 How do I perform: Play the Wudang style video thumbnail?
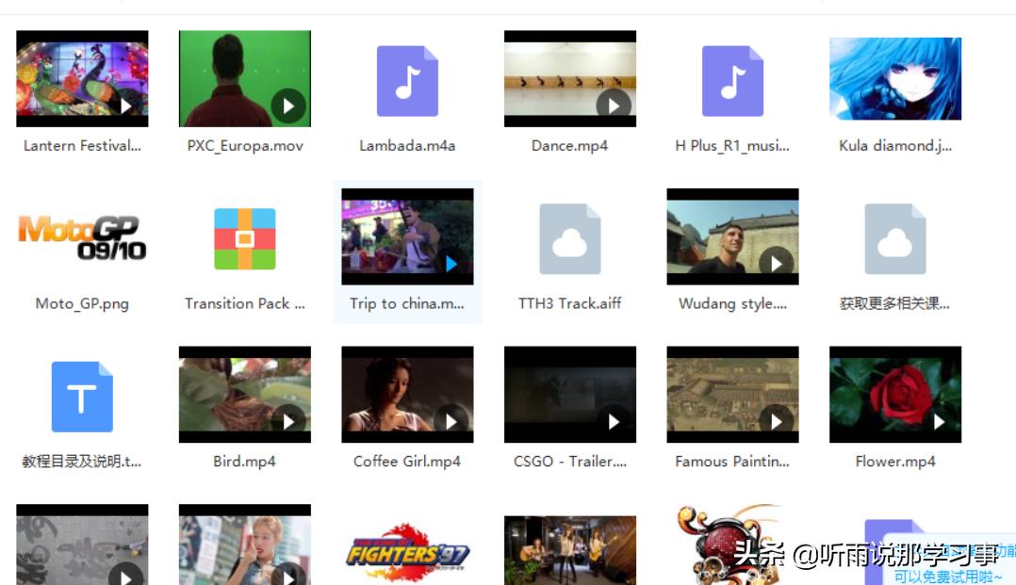733,236
